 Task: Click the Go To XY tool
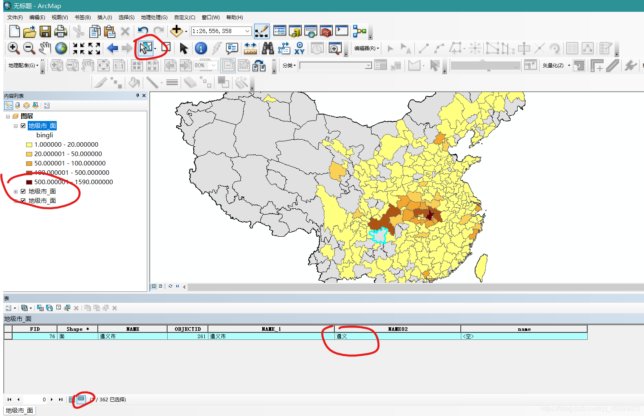coord(300,48)
